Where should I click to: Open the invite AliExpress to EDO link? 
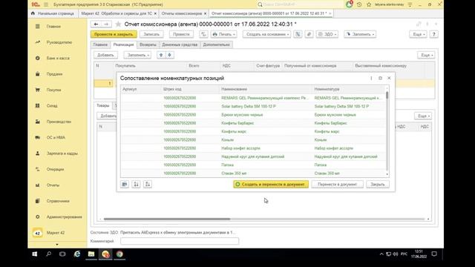click(x=178, y=232)
